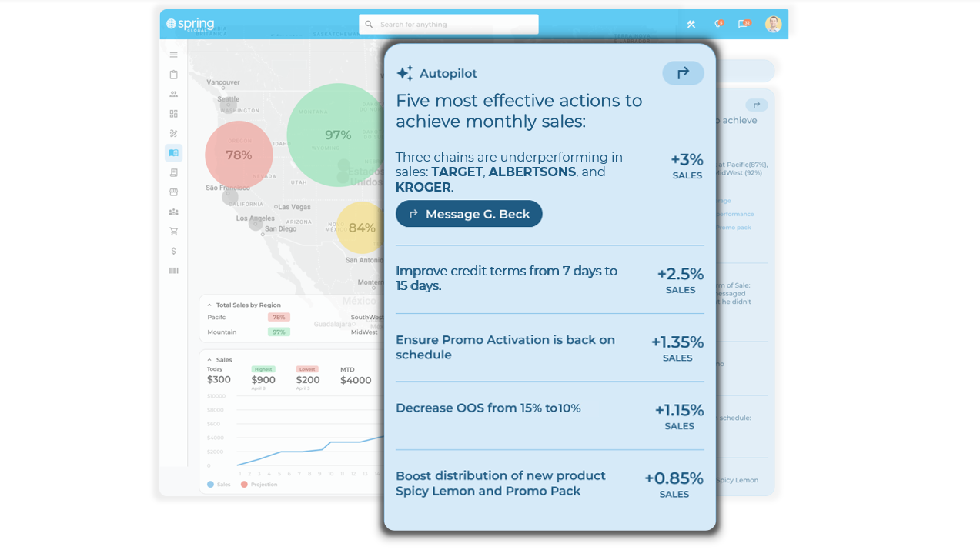Open the receipt invoice sidebar icon
980x550 pixels.
coord(173,172)
